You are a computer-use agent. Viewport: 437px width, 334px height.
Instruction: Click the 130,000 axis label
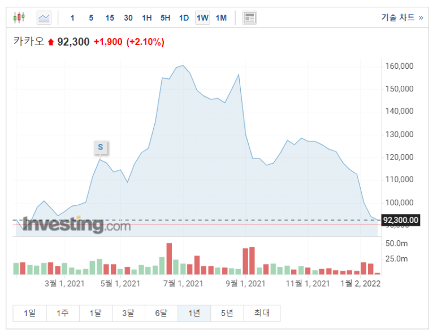[399, 135]
